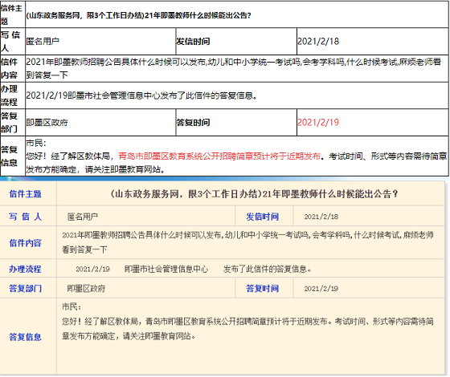Click the blue 信件内容 label
450x377 pixels.
[25, 243]
